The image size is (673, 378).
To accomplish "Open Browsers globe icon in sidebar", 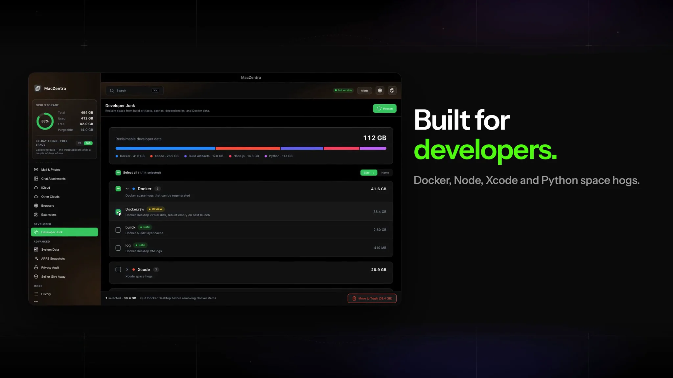I will point(36,206).
